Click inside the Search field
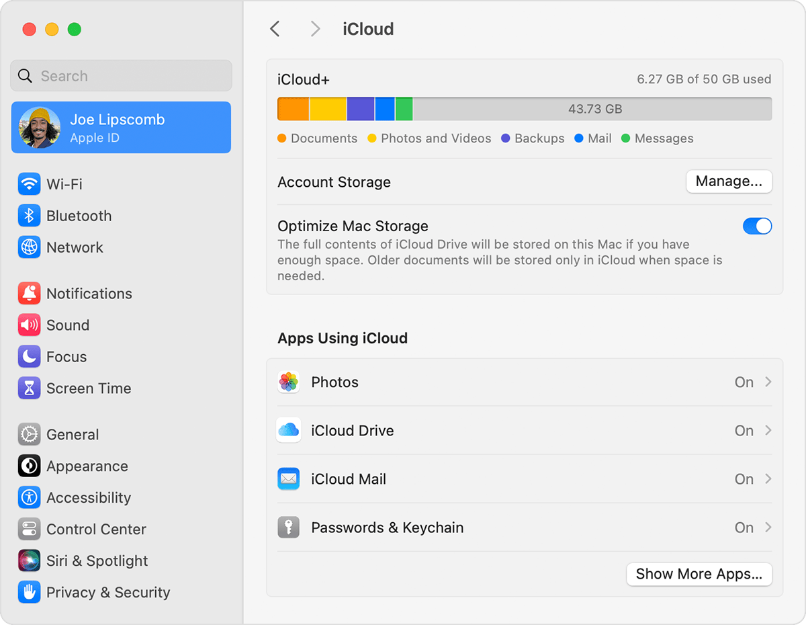Image resolution: width=806 pixels, height=625 pixels. click(121, 75)
